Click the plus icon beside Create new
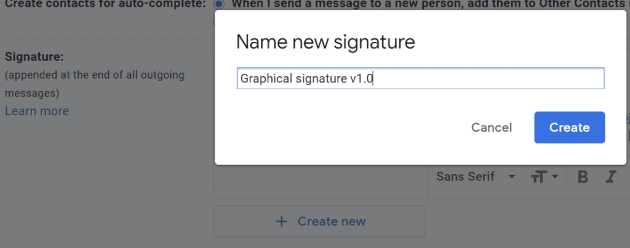Screen dimensions: 630x248 pyautogui.click(x=282, y=222)
